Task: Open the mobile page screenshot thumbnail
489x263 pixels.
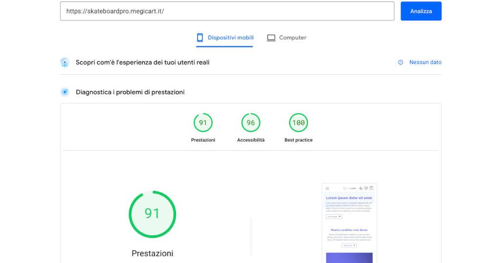Action: pos(349,223)
